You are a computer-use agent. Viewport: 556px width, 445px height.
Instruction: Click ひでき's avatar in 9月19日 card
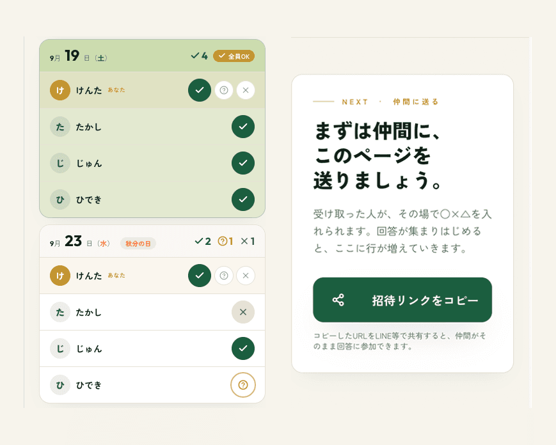(60, 199)
